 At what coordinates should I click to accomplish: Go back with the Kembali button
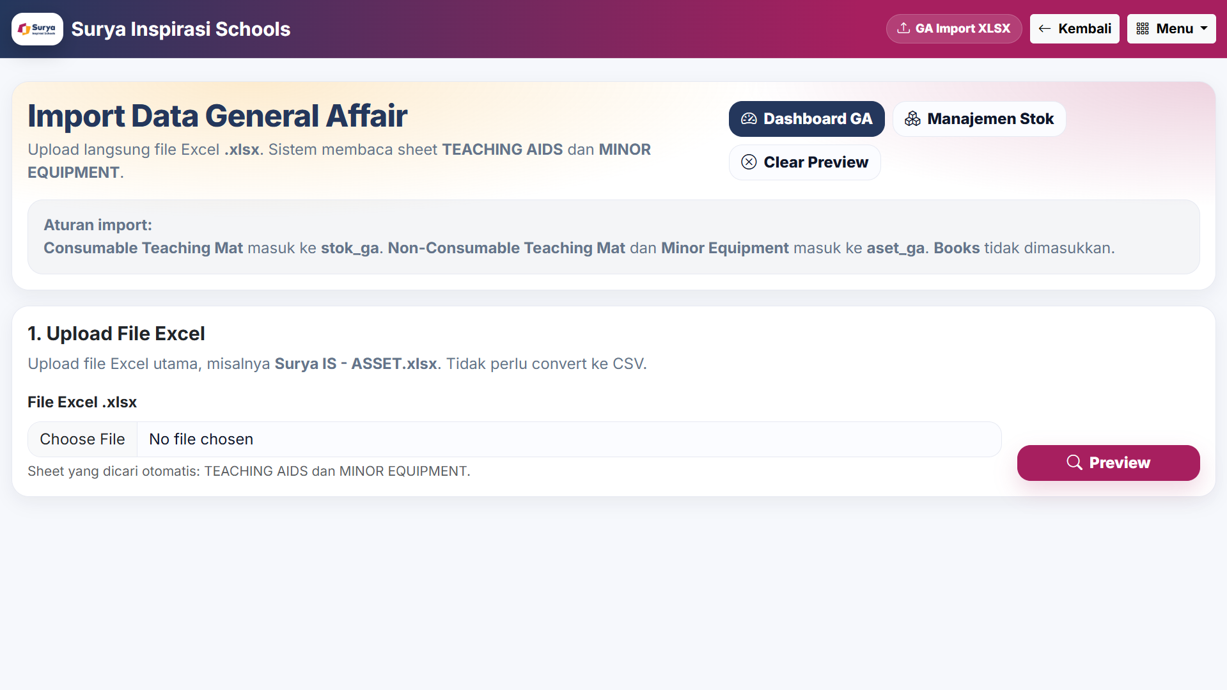click(1074, 29)
